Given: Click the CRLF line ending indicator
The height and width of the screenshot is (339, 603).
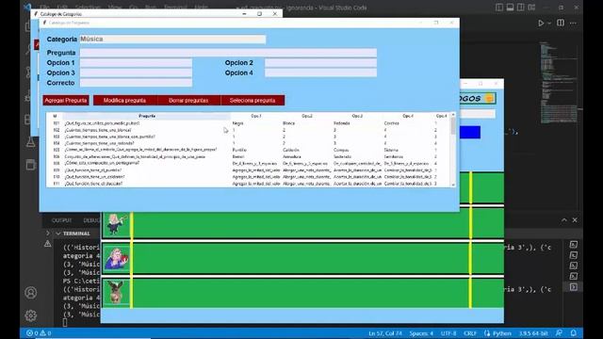Looking at the screenshot, I should [470, 333].
